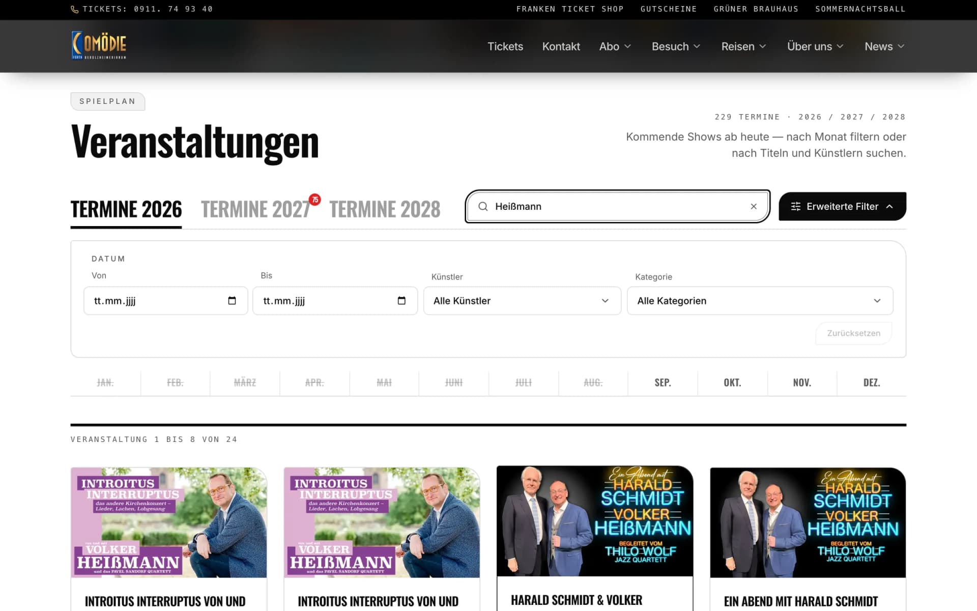Screen dimensions: 977x611
Task: Open the Alle Künstler dropdown
Action: (522, 300)
